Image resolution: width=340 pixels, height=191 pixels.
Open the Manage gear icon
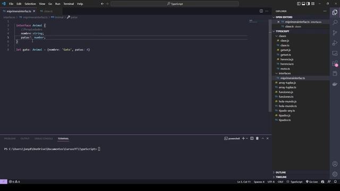tap(335, 174)
